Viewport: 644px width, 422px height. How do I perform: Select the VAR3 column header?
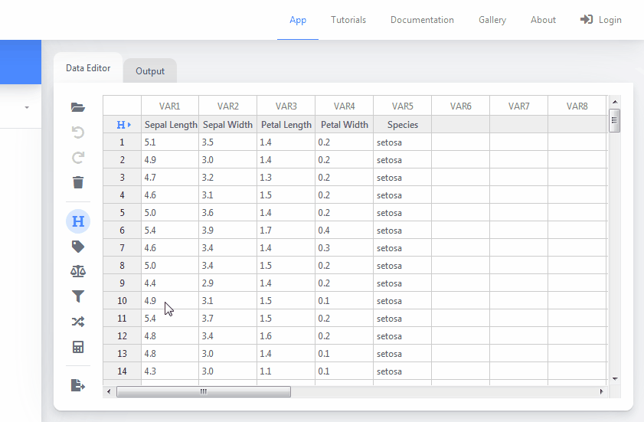click(x=286, y=106)
